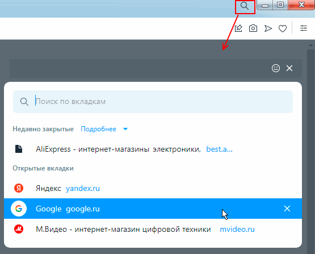Click the Подробнее link
Image resolution: width=315 pixels, height=254 pixels.
(x=98, y=129)
